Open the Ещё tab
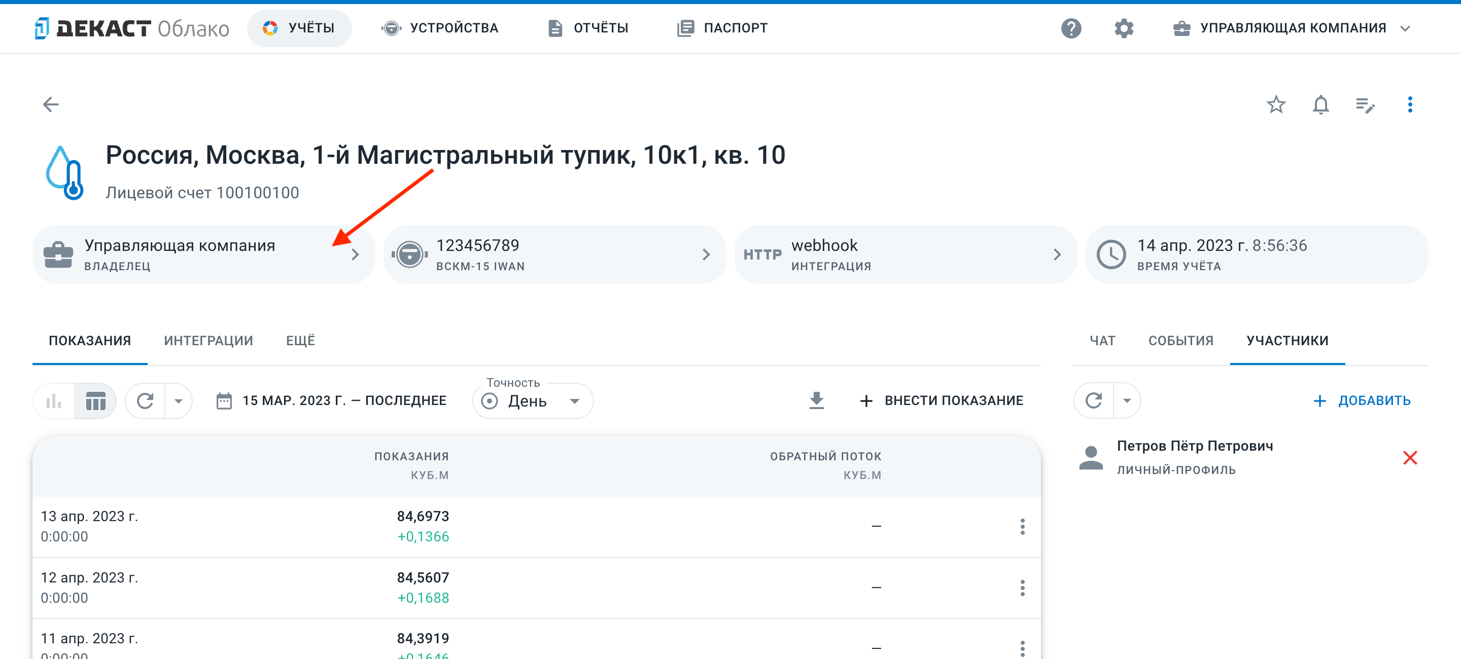The width and height of the screenshot is (1461, 659). (x=300, y=341)
